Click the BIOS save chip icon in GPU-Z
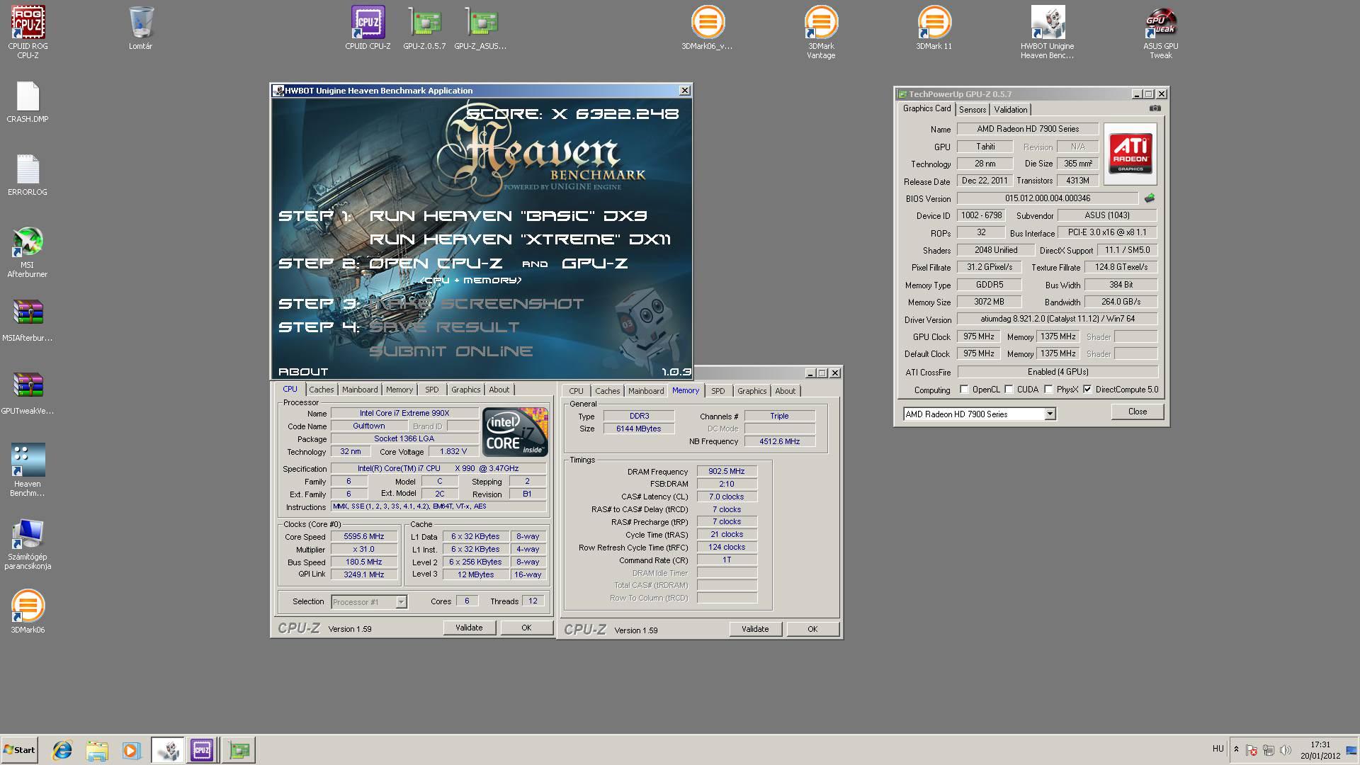Image resolution: width=1360 pixels, height=765 pixels. (x=1149, y=198)
